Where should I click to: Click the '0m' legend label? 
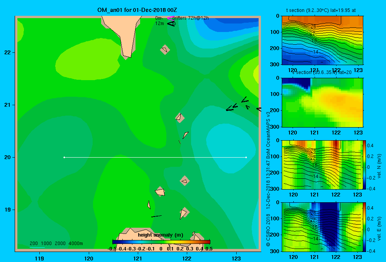tap(158, 18)
